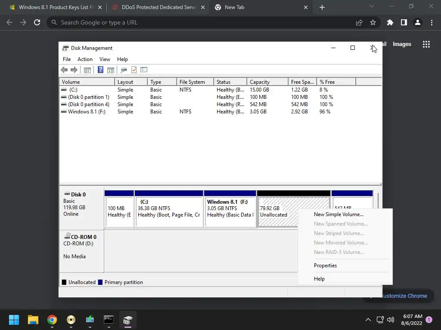Click the Chrome extensions puzzle icon
441x330 pixels.
pos(390,22)
